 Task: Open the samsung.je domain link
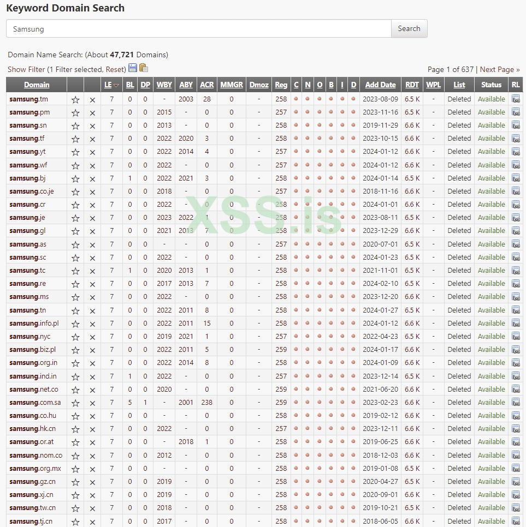click(x=27, y=218)
